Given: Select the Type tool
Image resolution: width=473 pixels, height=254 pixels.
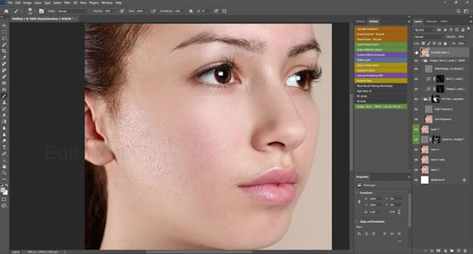Looking at the screenshot, I should [4, 147].
